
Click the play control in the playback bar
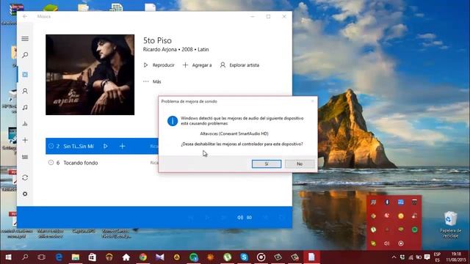(x=207, y=218)
